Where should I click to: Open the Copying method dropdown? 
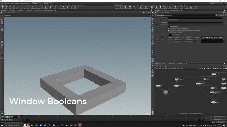tap(190, 37)
